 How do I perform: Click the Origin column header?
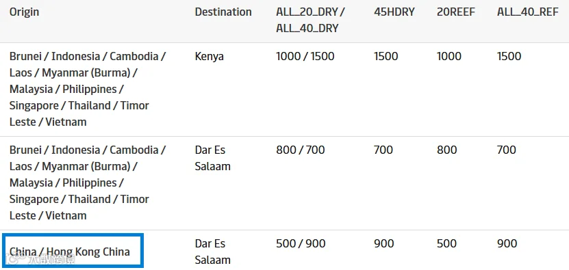click(24, 12)
